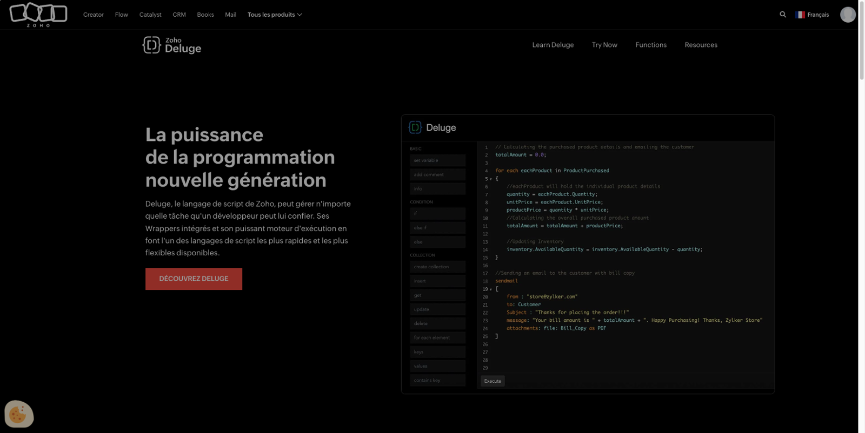865x433 pixels.
Task: Click the 'Subject' line in the code
Action: click(x=568, y=313)
